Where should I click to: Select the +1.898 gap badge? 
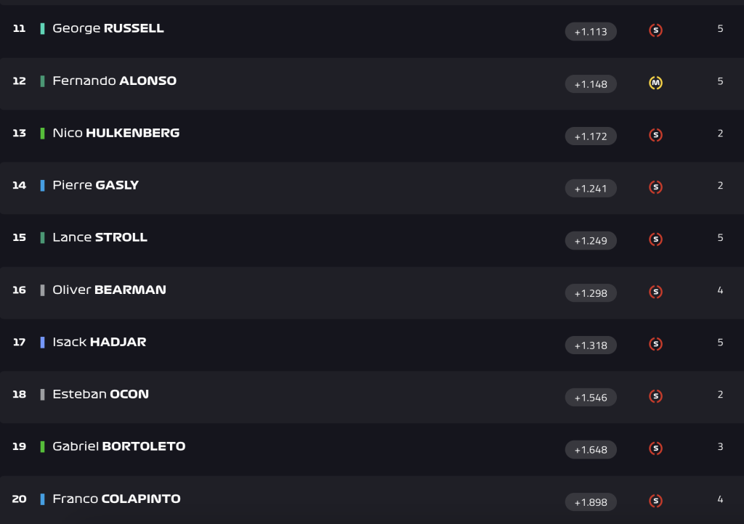click(591, 502)
